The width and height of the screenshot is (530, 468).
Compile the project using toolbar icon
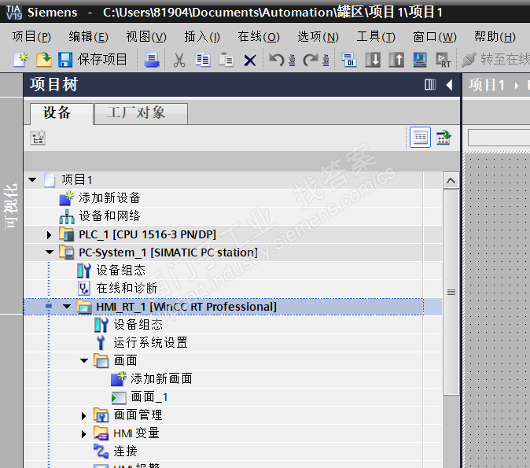click(349, 60)
